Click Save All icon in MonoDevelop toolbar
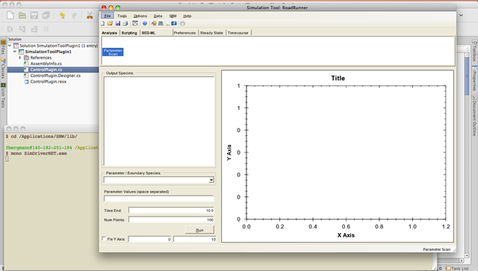 point(46,15)
